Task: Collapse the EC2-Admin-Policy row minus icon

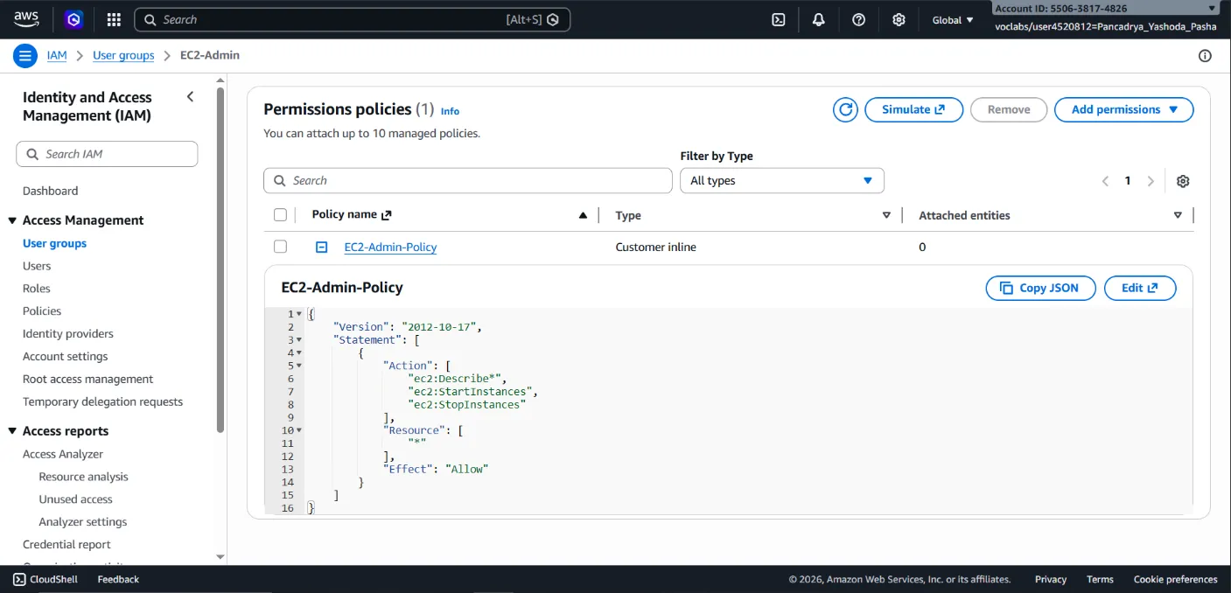Action: point(321,248)
